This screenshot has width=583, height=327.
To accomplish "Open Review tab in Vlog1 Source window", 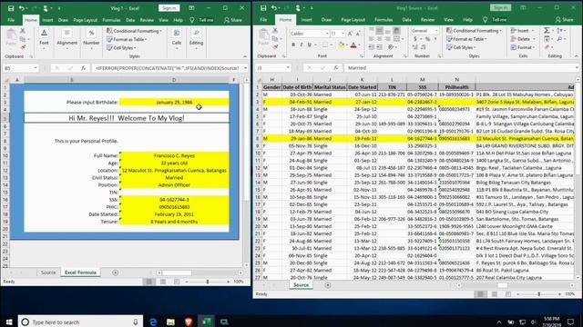I will click(x=427, y=20).
